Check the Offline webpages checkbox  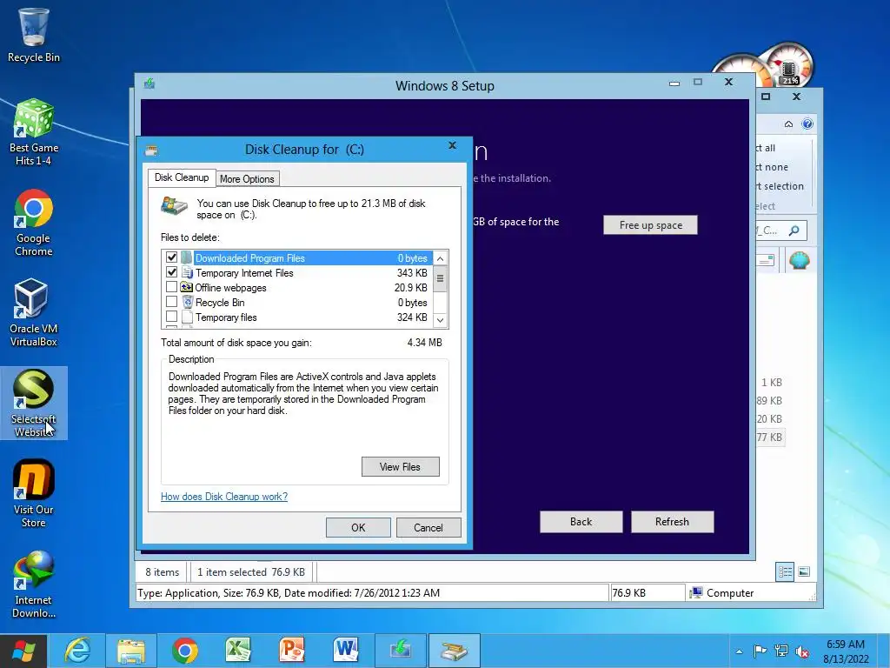coord(171,287)
